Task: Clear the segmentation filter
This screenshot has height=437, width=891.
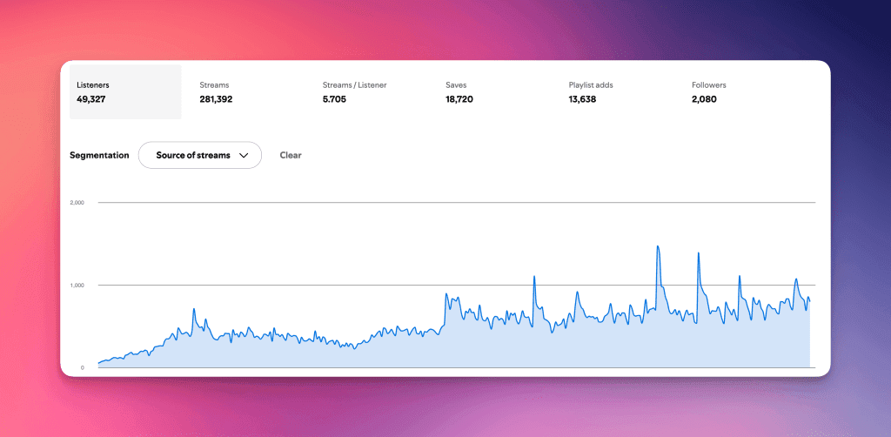Action: pyautogui.click(x=291, y=155)
